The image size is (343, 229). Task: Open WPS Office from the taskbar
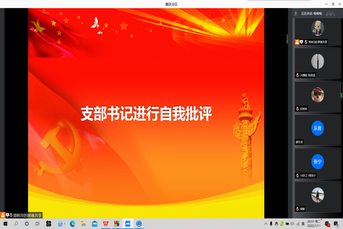pyautogui.click(x=106, y=224)
